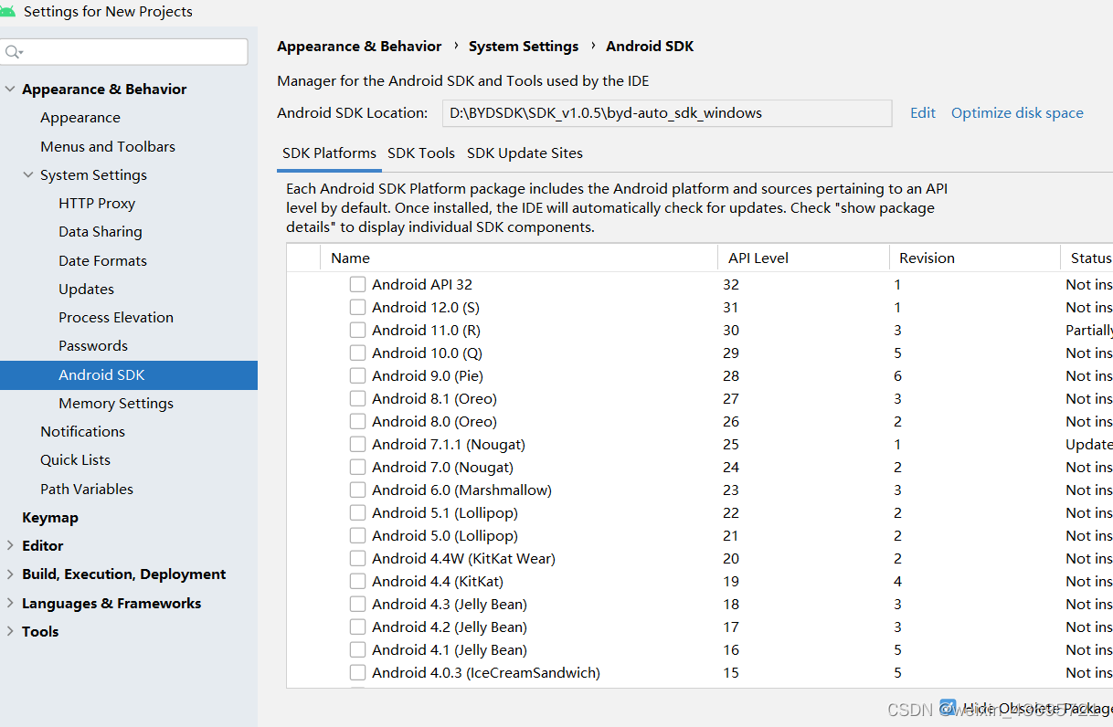Expand the Tools settings section

click(10, 631)
